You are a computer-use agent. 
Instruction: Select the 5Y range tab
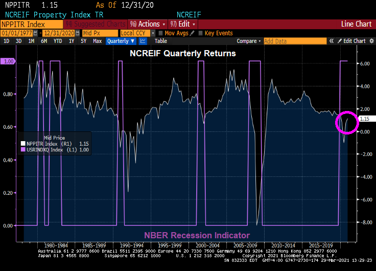coord(83,41)
